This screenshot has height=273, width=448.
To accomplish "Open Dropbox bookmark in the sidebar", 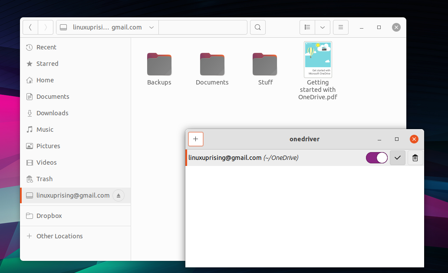I will [x=76, y=216].
